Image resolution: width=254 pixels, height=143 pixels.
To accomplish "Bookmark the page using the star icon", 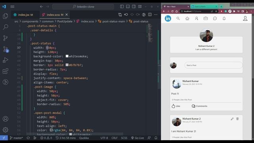I will pyautogui.click(x=216, y=12).
